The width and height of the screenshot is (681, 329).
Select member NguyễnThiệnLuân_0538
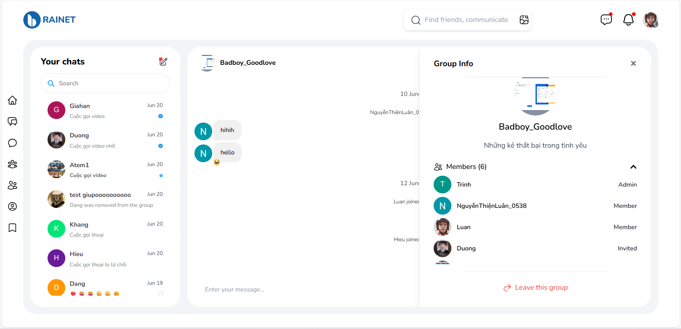tap(535, 206)
